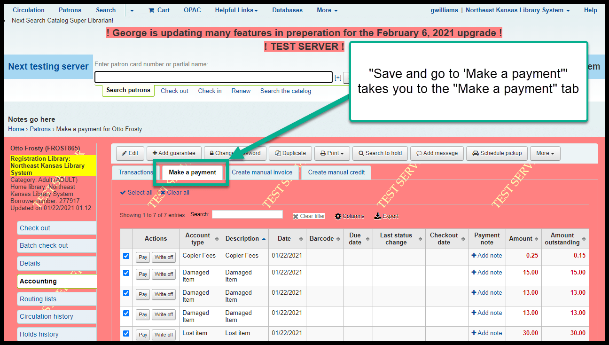Click Pay for Lost item row
Image resolution: width=609 pixels, height=345 pixels.
click(x=143, y=335)
